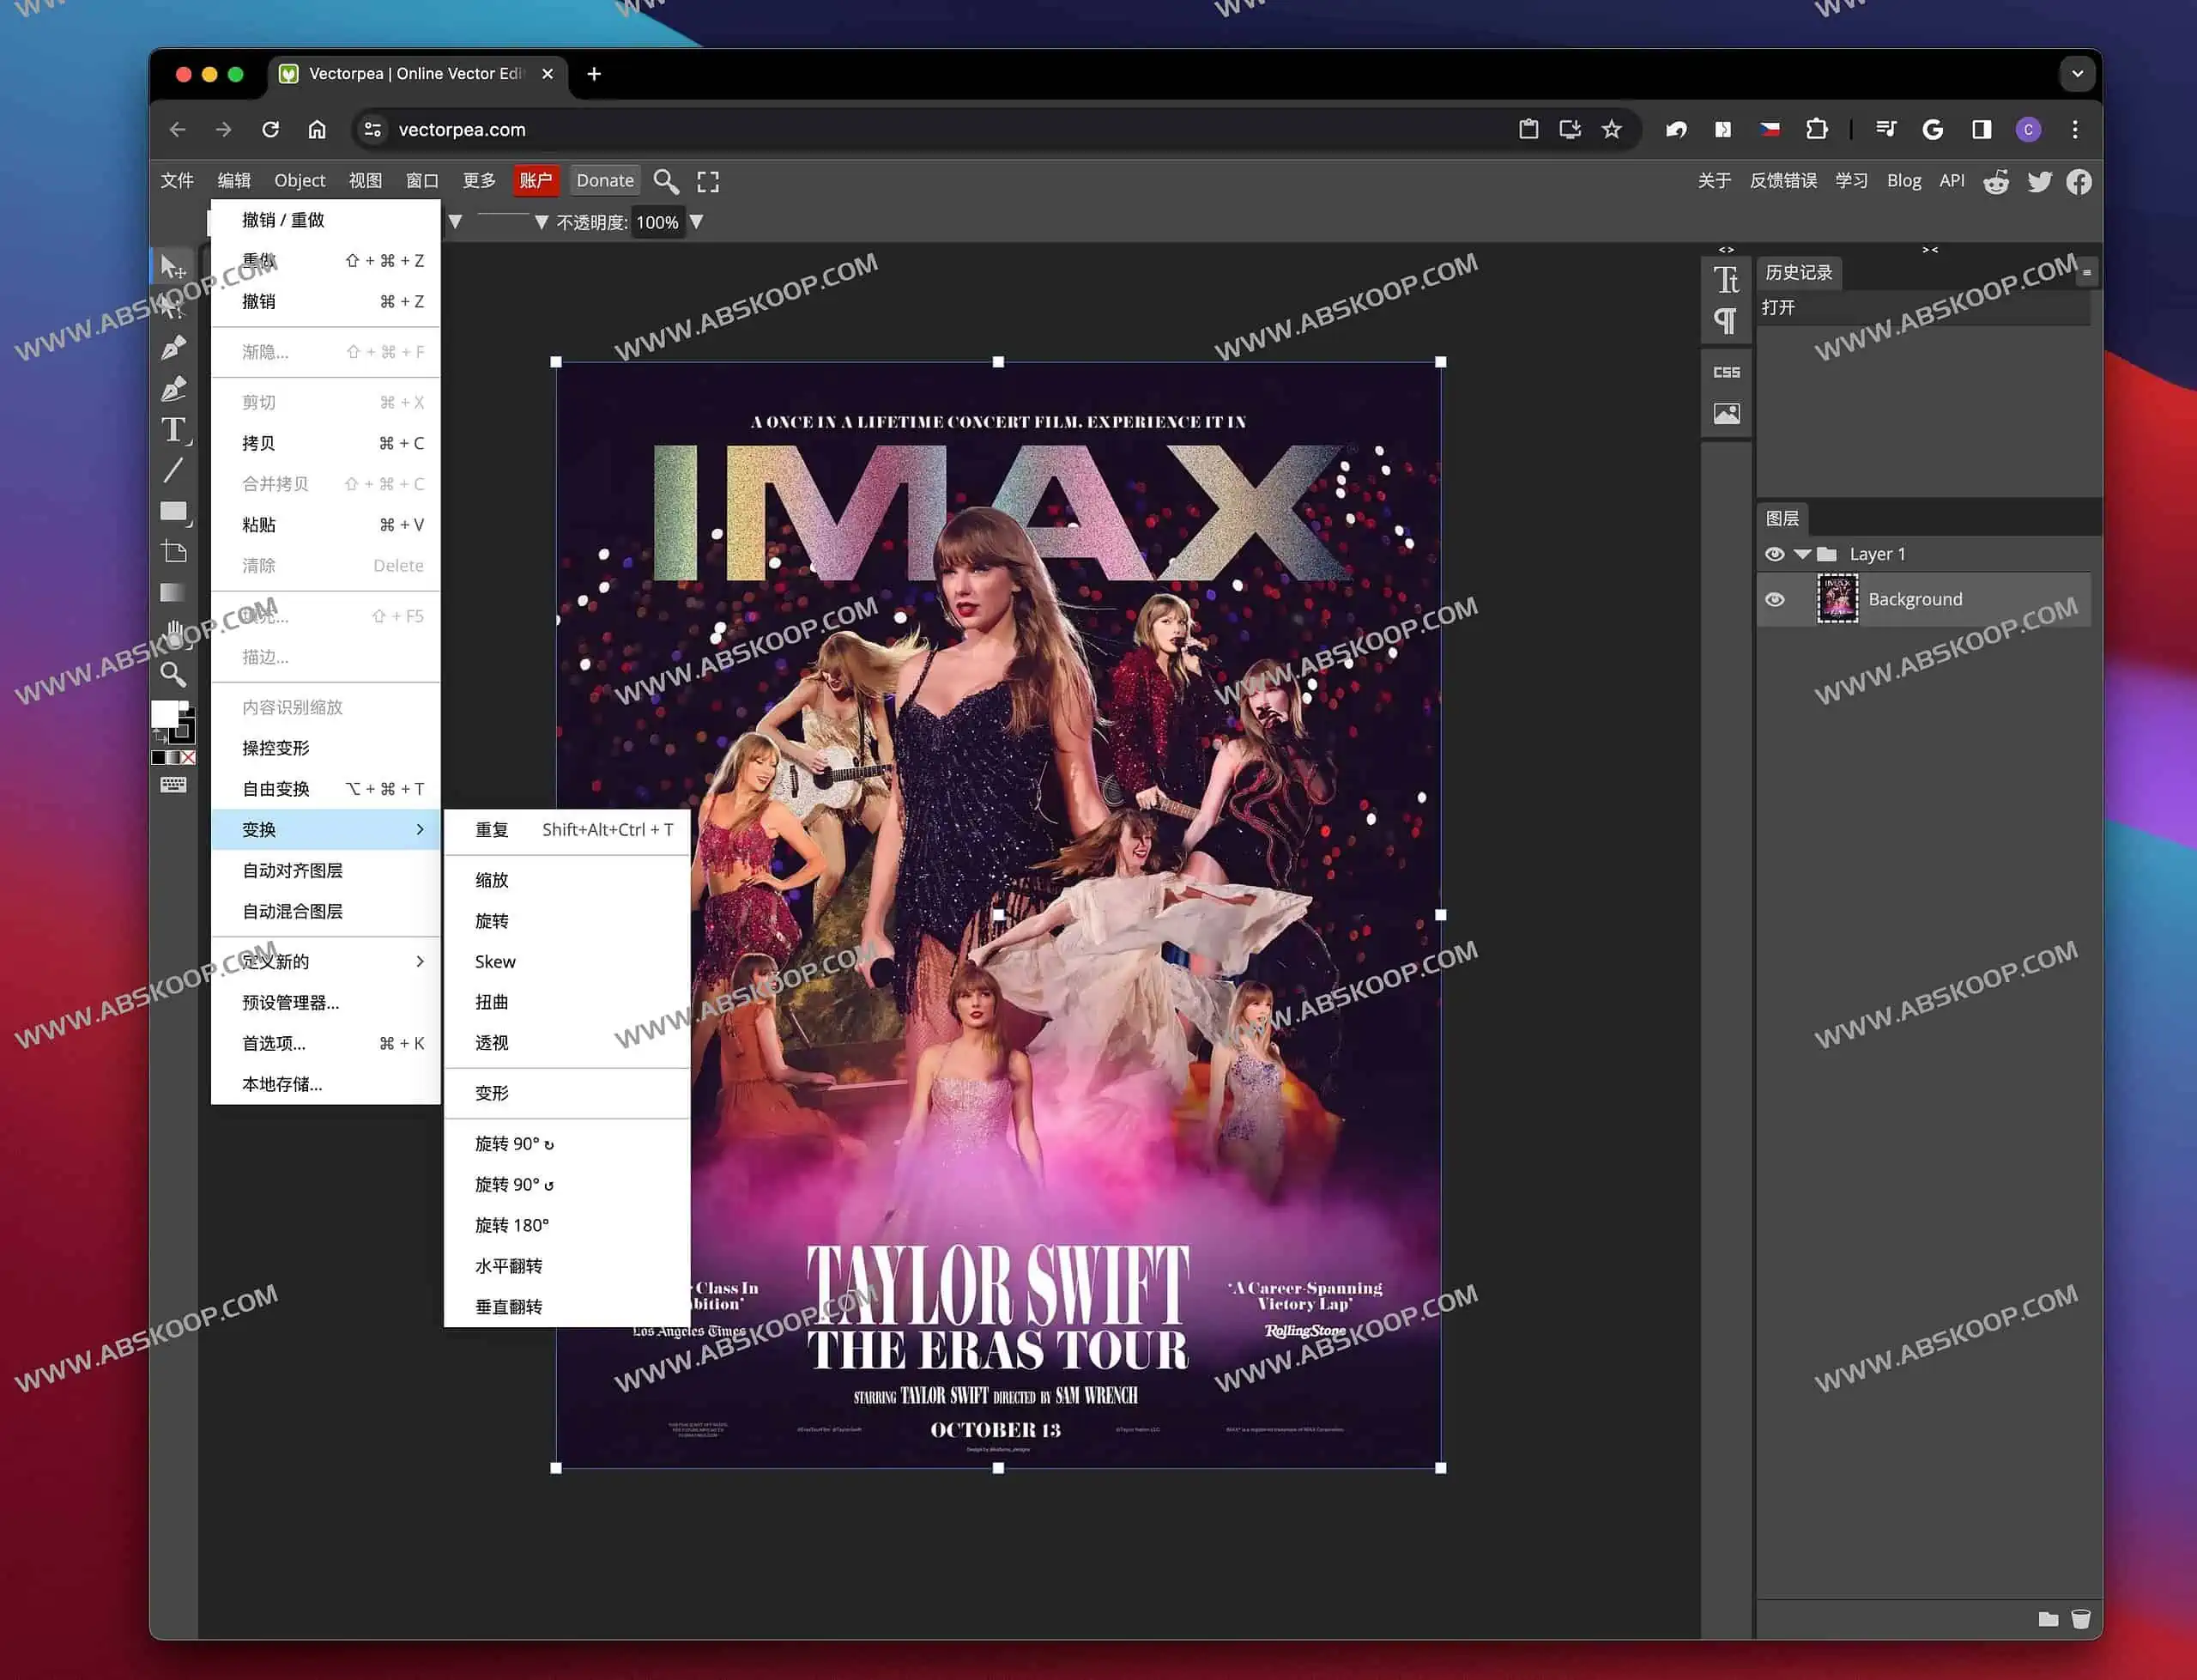Select the Type tool
Image resolution: width=2197 pixels, height=1680 pixels.
(174, 430)
